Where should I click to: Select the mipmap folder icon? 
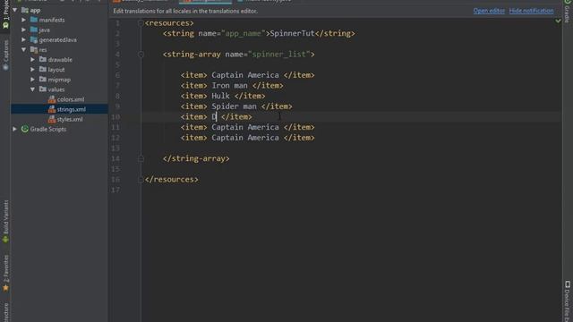point(43,80)
